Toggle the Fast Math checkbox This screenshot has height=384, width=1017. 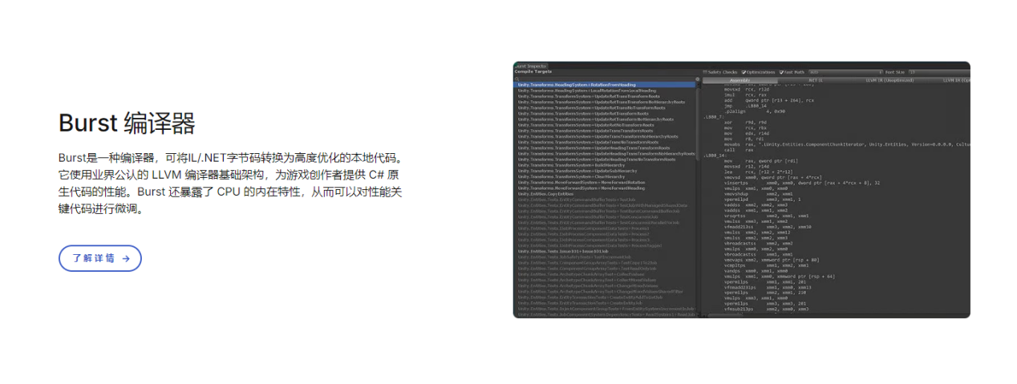(781, 72)
